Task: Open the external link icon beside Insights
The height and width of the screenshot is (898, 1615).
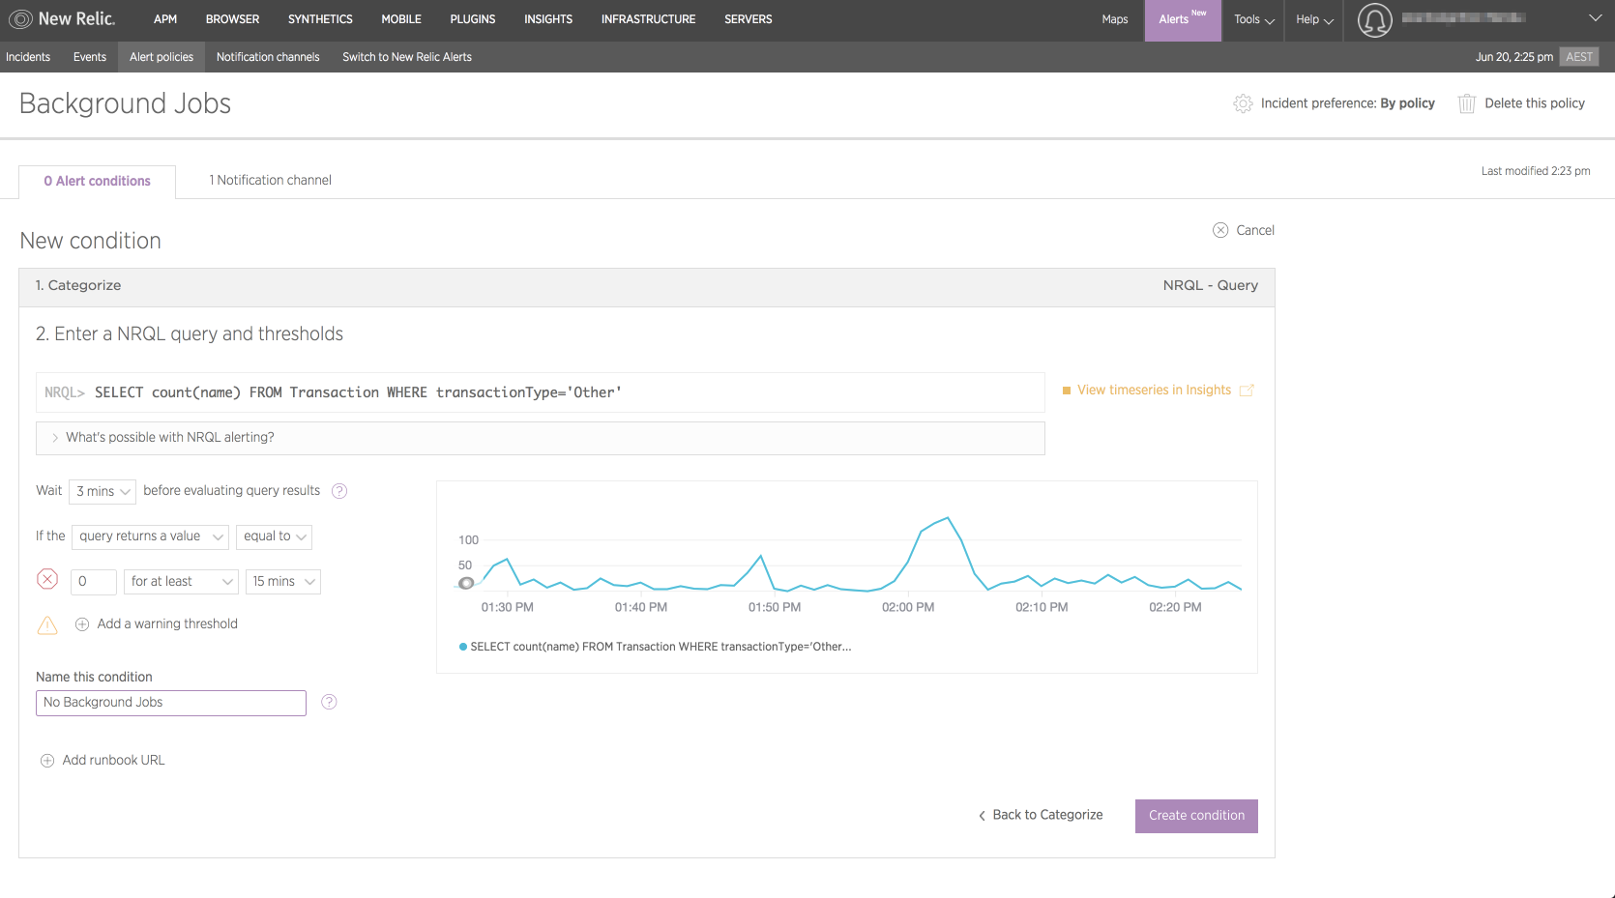Action: (x=1247, y=391)
